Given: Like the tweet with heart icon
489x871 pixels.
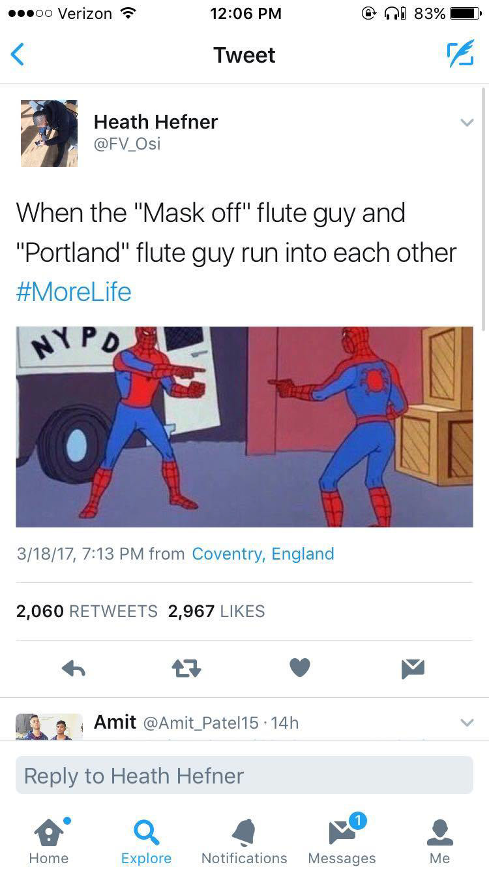Looking at the screenshot, I should [x=300, y=667].
